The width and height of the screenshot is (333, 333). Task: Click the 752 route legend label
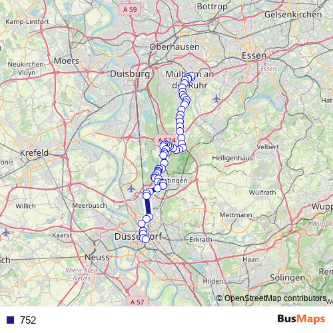[x=28, y=320]
